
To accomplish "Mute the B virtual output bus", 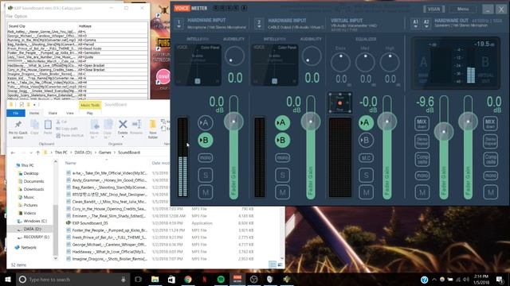I will coord(490,192).
